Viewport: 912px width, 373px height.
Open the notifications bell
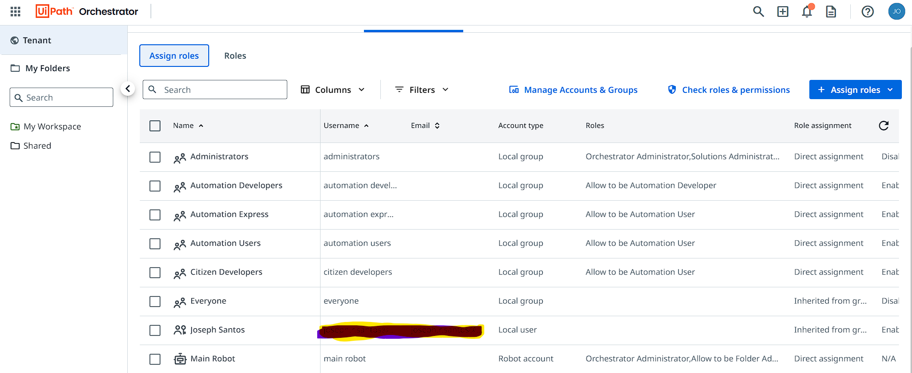807,12
